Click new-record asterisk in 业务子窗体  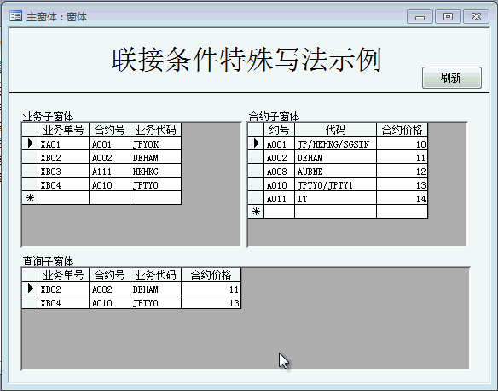tap(30, 198)
